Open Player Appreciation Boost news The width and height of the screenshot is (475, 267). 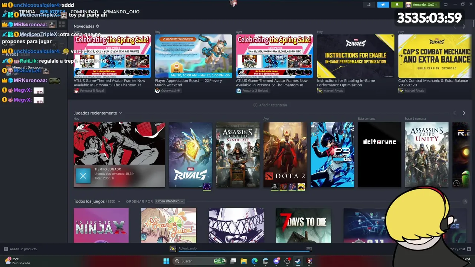point(193,61)
